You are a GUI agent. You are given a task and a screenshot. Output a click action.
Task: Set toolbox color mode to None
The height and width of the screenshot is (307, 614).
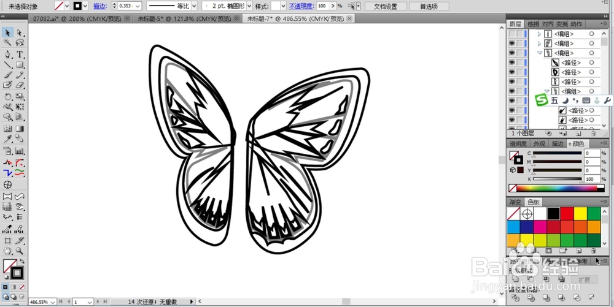point(22,287)
